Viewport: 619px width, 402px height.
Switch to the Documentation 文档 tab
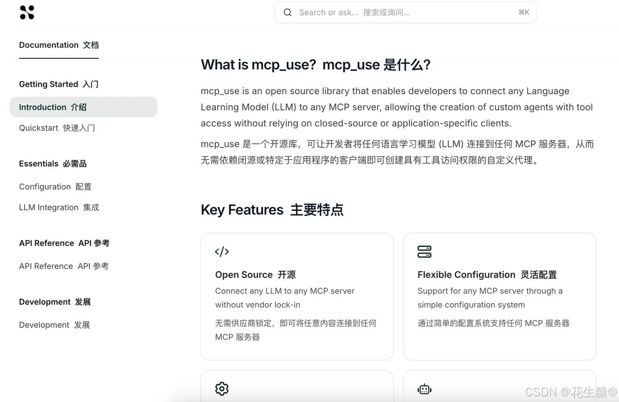coord(58,45)
